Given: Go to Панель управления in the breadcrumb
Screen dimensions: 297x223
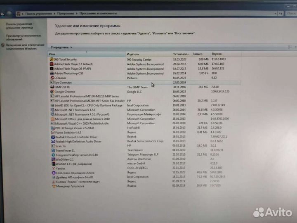Looking at the screenshot, I should pos(38,14).
